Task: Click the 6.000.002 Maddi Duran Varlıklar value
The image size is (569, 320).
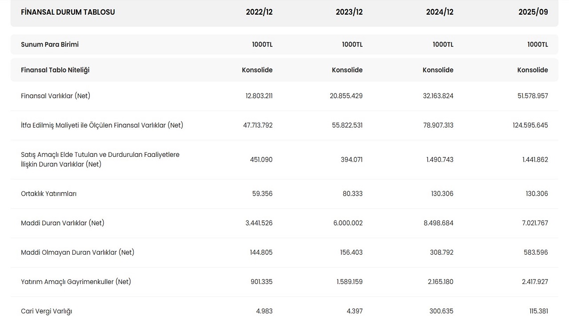Action: (348, 223)
